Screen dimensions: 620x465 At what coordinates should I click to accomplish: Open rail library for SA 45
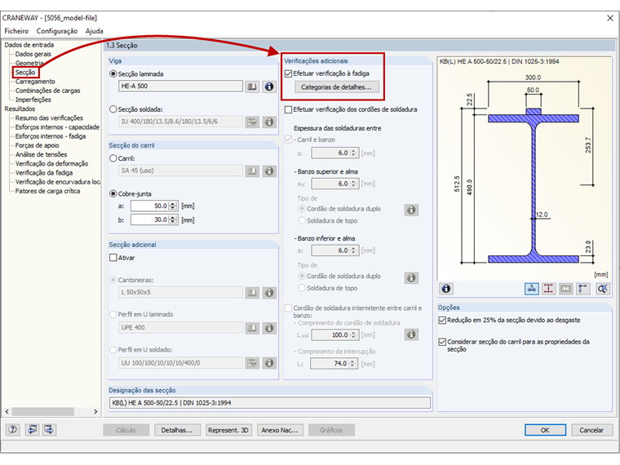coord(252,170)
